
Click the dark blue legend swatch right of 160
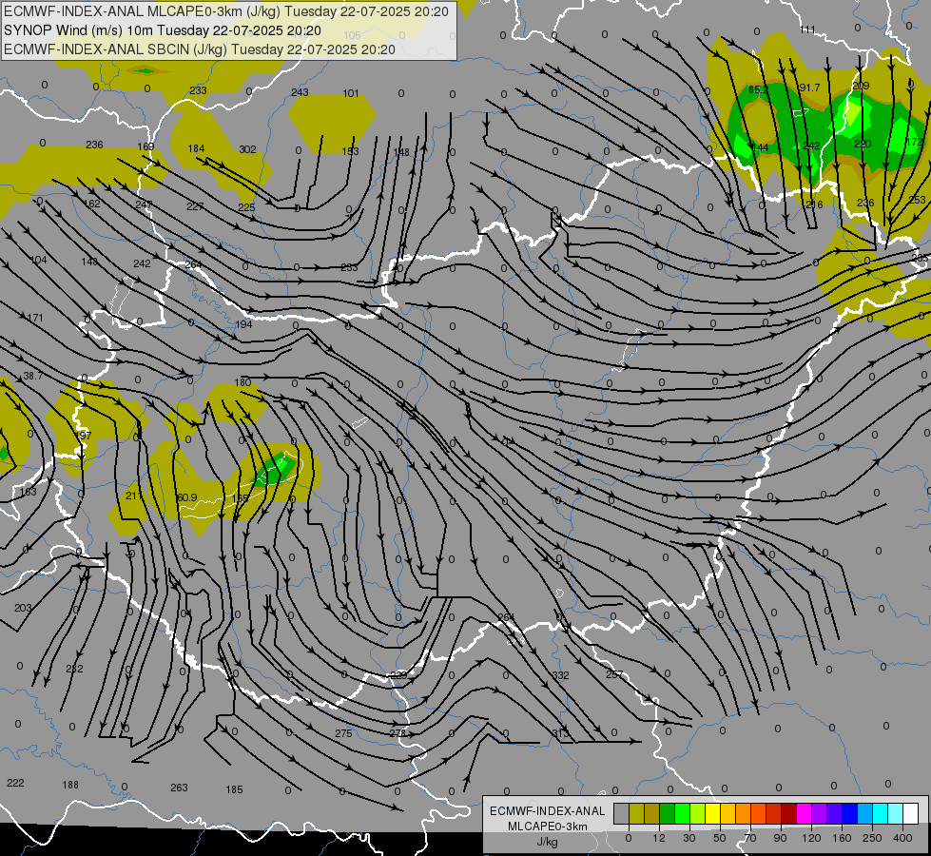coord(850,813)
